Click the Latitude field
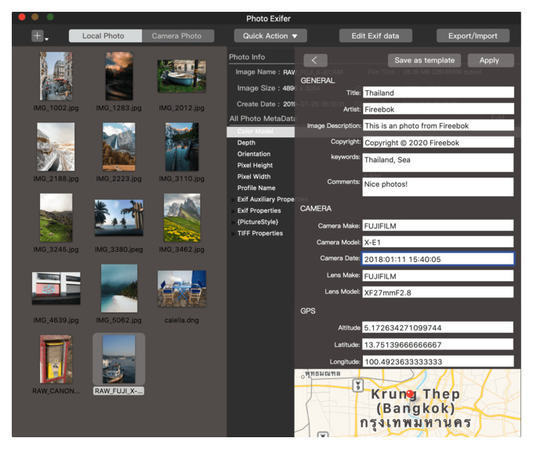This screenshot has height=449, width=533. click(438, 345)
